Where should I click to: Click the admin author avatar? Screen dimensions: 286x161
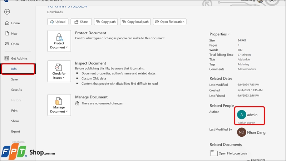tap(242, 114)
